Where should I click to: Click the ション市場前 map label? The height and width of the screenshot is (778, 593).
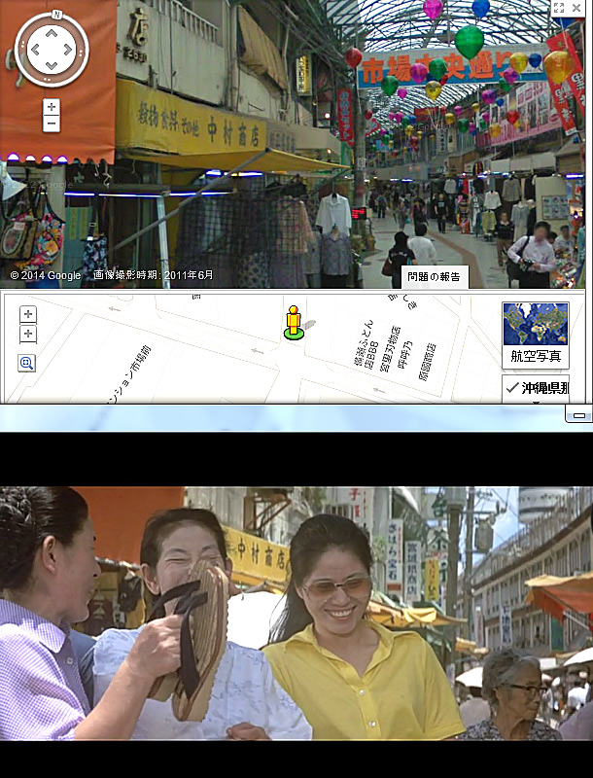[x=128, y=374]
